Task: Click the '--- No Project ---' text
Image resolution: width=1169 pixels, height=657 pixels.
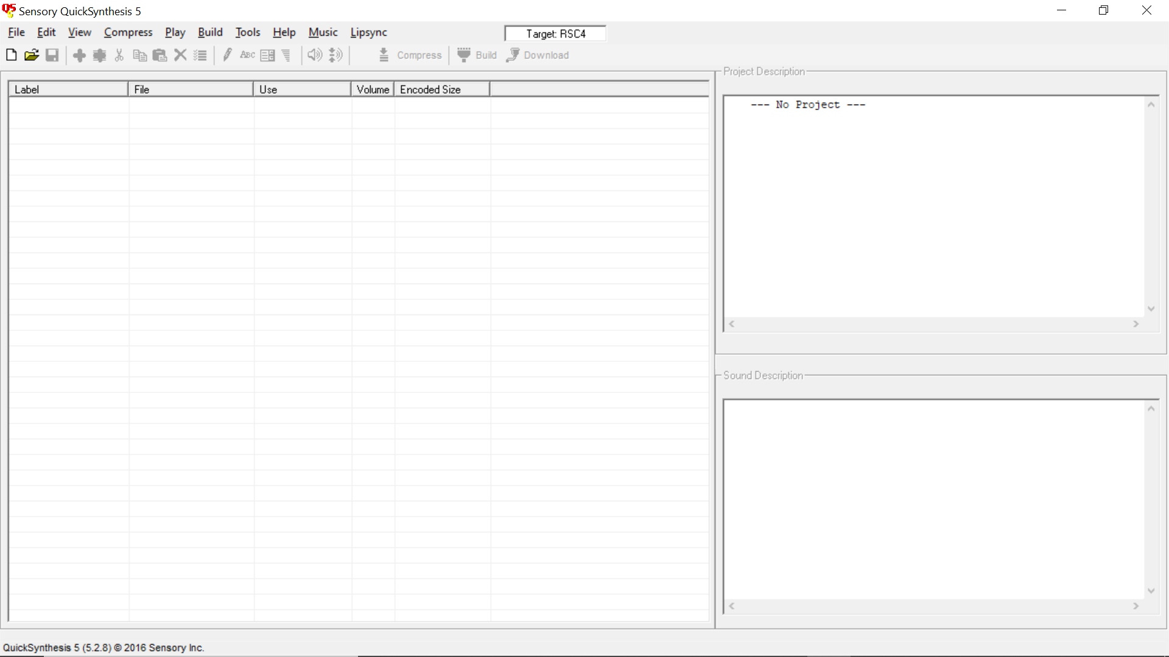Action: [808, 105]
